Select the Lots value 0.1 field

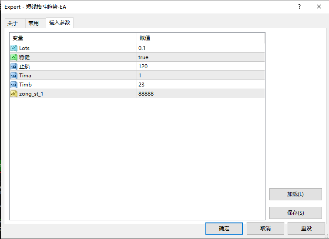pos(200,48)
